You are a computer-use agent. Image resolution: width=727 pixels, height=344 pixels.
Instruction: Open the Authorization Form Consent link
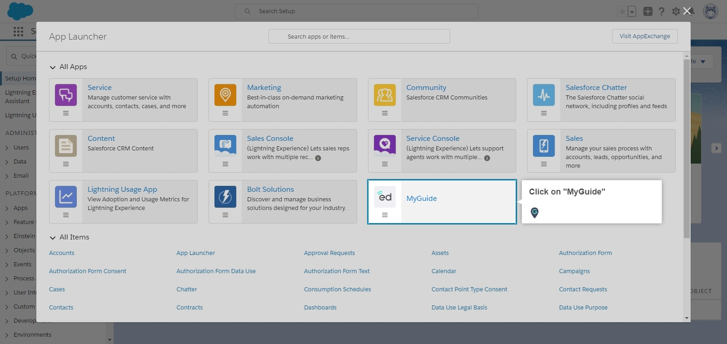pos(88,271)
